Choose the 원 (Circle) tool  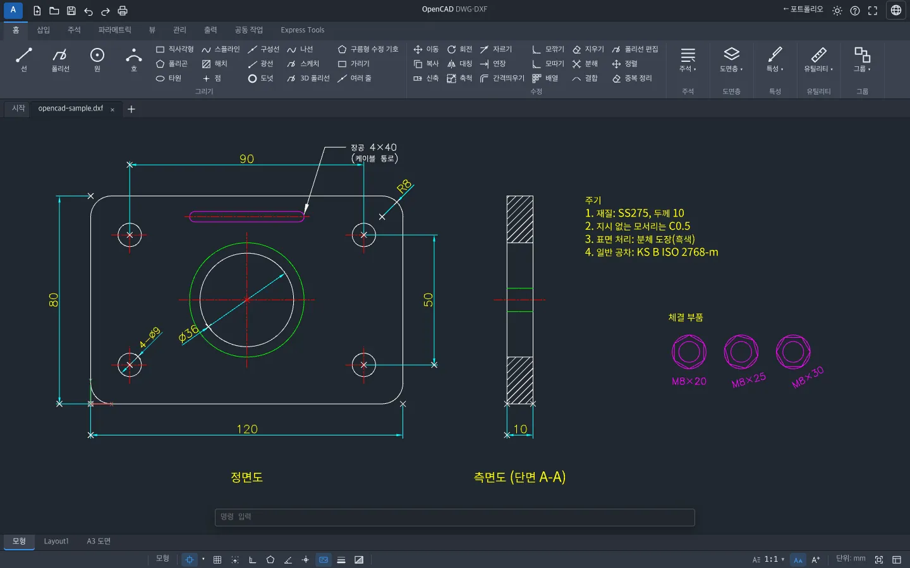click(x=97, y=60)
